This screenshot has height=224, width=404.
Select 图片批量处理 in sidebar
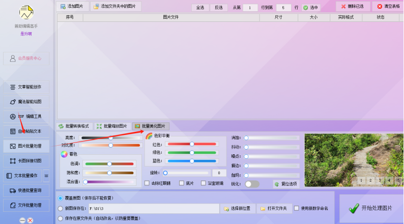coord(26,146)
